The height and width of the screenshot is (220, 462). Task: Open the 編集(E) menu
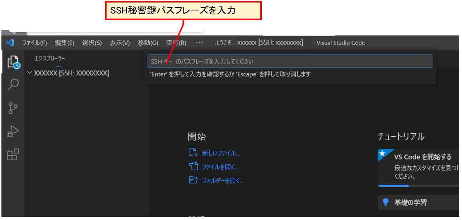coord(64,43)
